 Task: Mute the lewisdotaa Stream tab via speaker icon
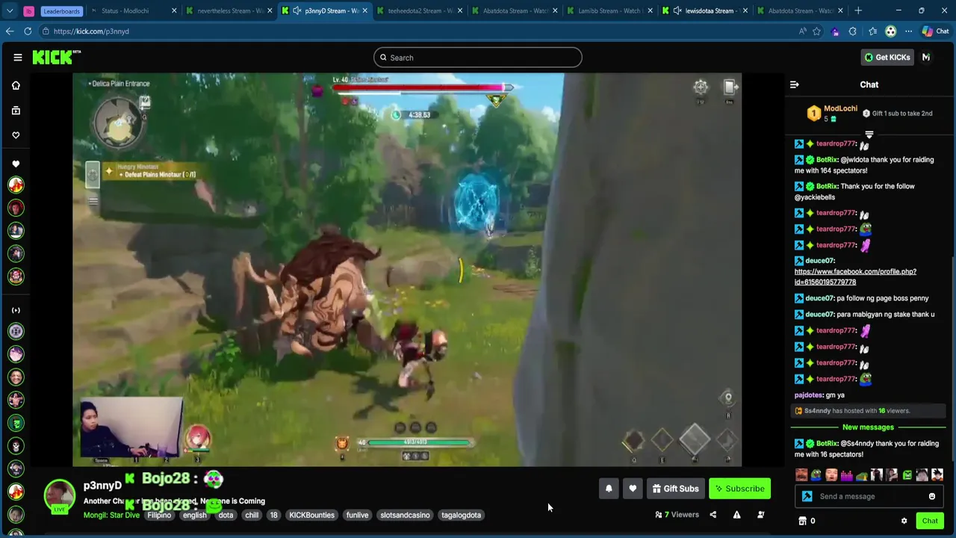click(677, 10)
